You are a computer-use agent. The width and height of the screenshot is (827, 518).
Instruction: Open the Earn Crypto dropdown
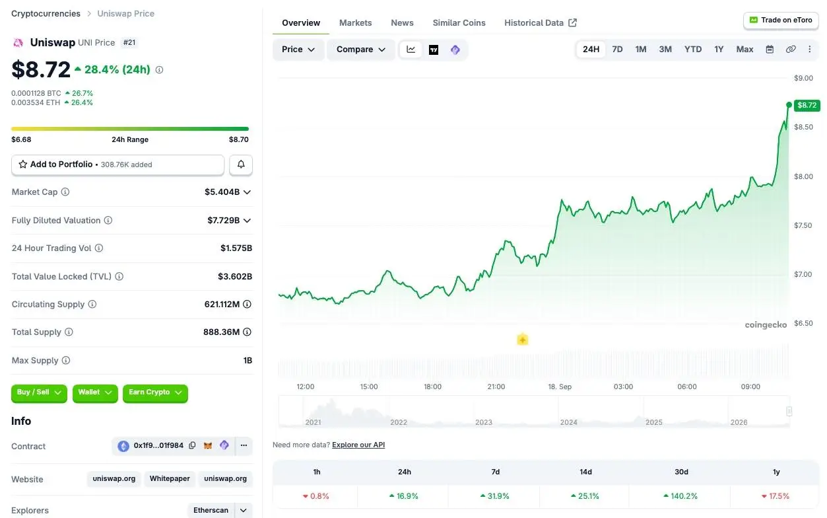click(156, 392)
